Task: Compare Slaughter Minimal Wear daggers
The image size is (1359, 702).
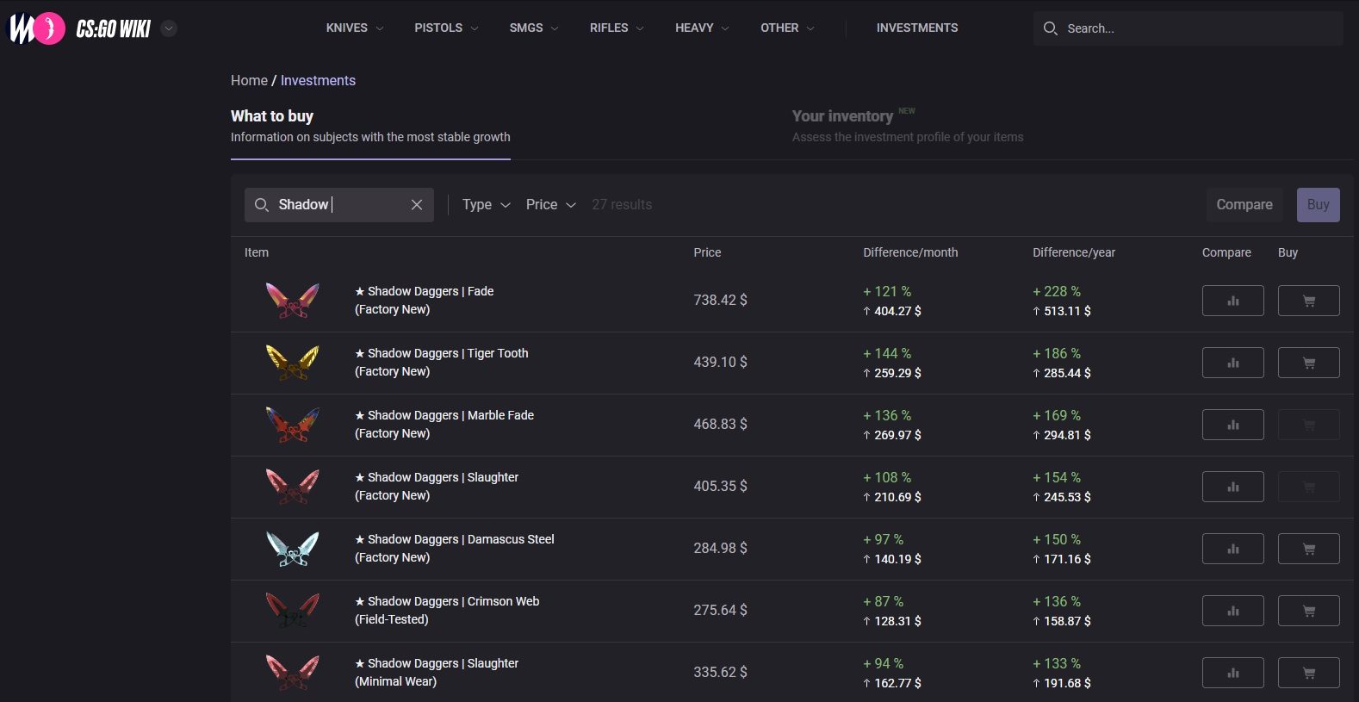Action: (x=1232, y=673)
